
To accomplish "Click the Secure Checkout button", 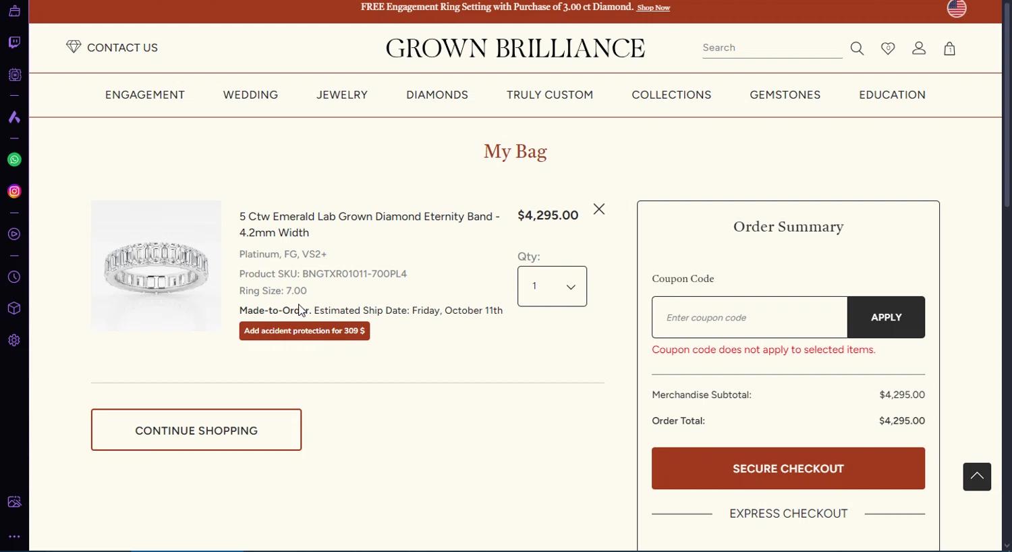I will (788, 468).
